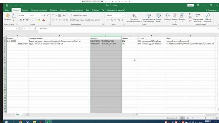Open the fill color dropdown arrow
The width and height of the screenshot is (219, 123).
point(41,20)
